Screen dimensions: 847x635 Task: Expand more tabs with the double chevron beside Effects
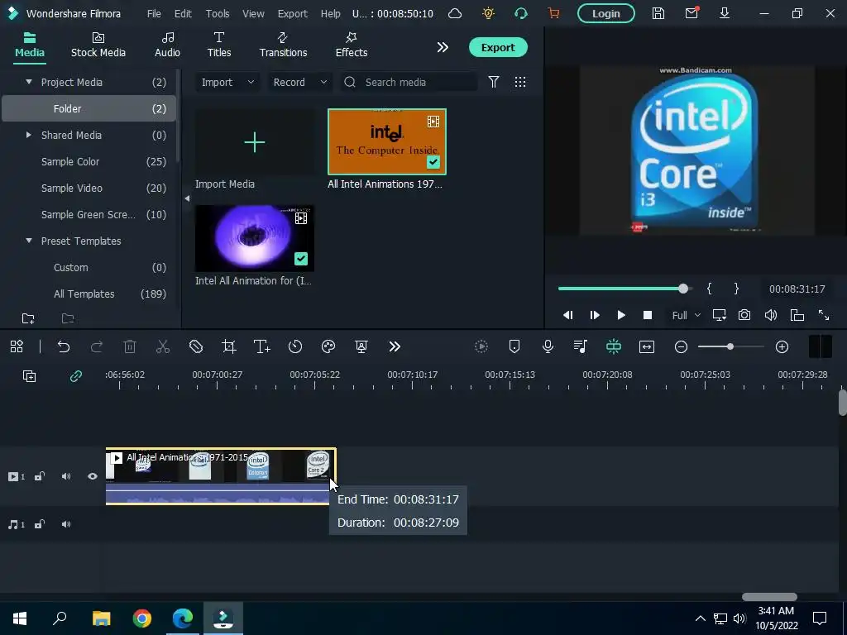pyautogui.click(x=443, y=47)
